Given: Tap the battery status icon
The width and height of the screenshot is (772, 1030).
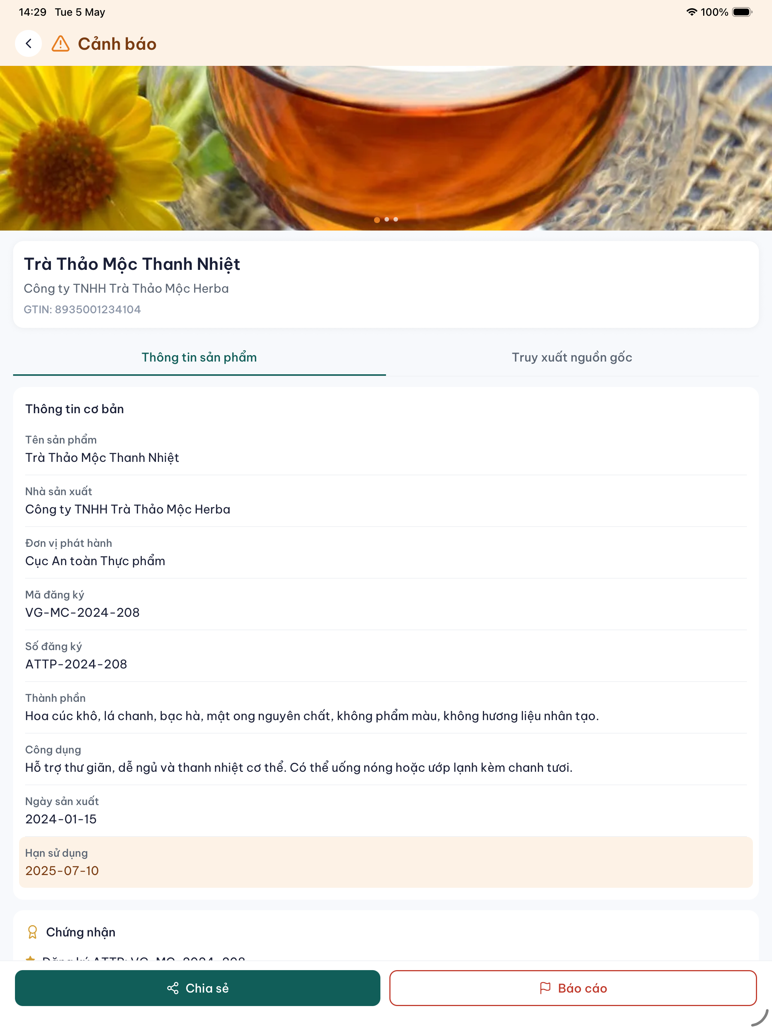Looking at the screenshot, I should [x=742, y=12].
